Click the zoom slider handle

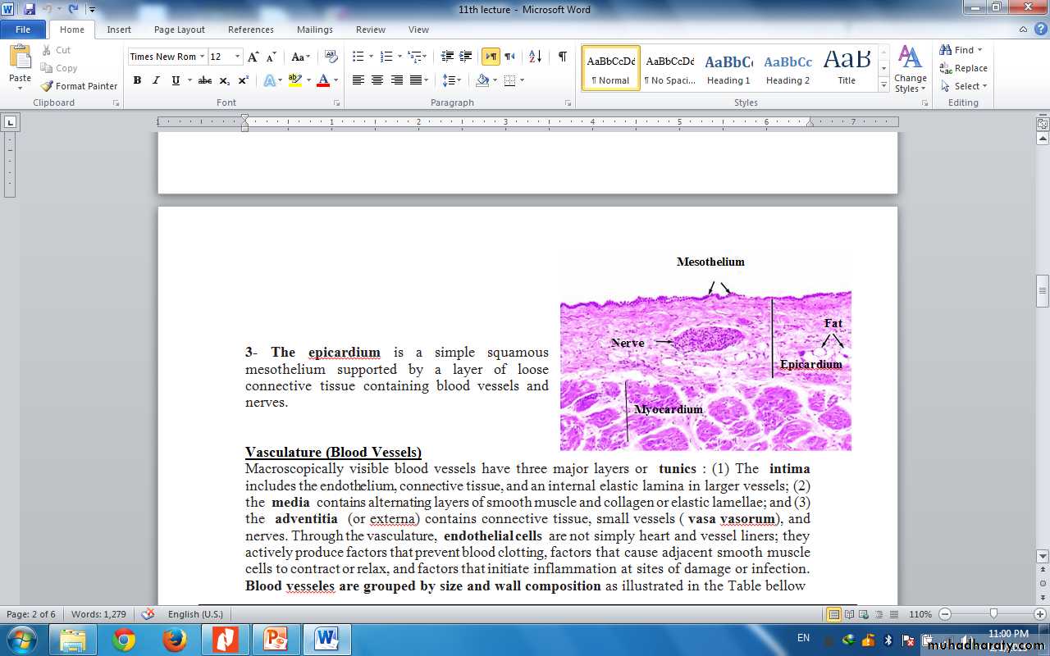[x=993, y=614]
